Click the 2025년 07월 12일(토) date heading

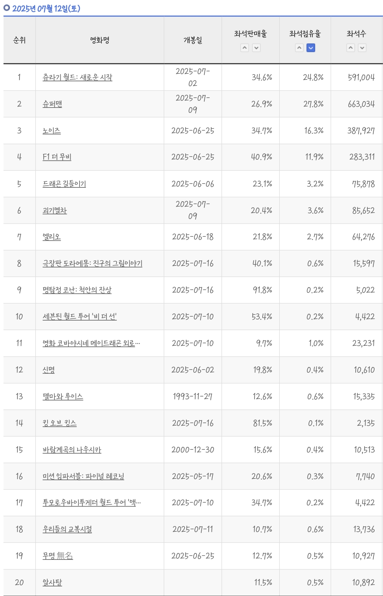click(x=46, y=8)
